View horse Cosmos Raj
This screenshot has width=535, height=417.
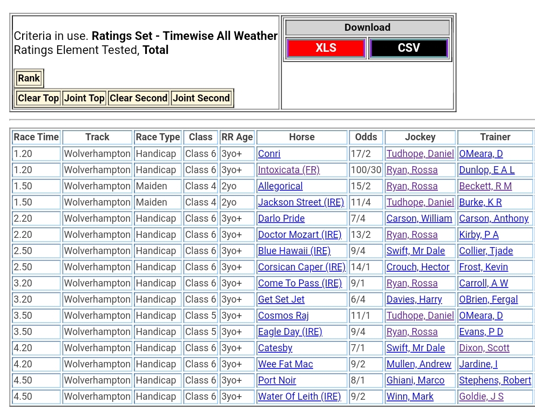pos(283,316)
